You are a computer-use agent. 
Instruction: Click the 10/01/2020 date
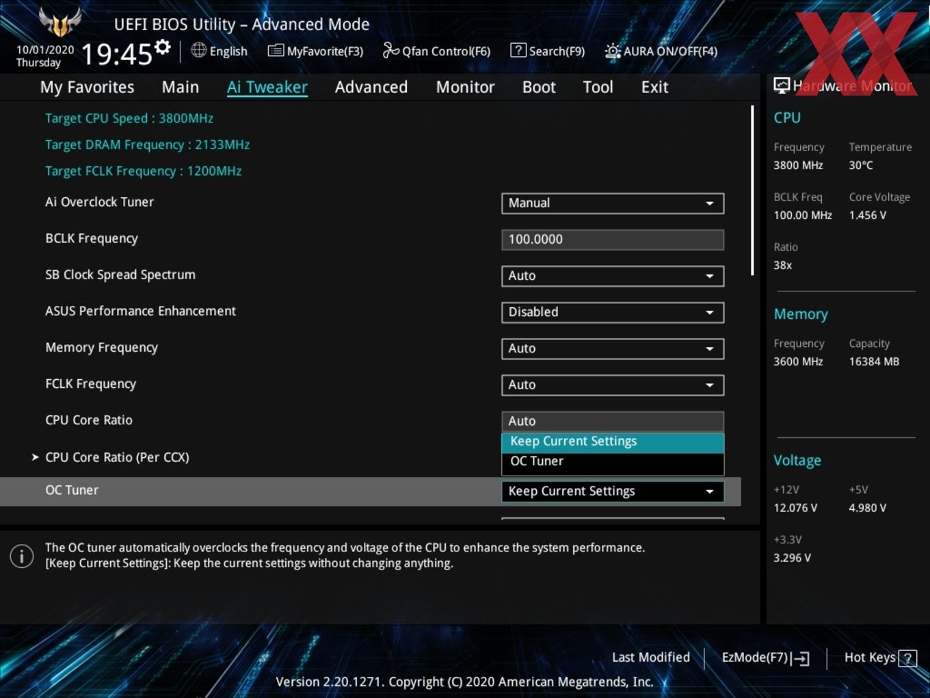[45, 50]
